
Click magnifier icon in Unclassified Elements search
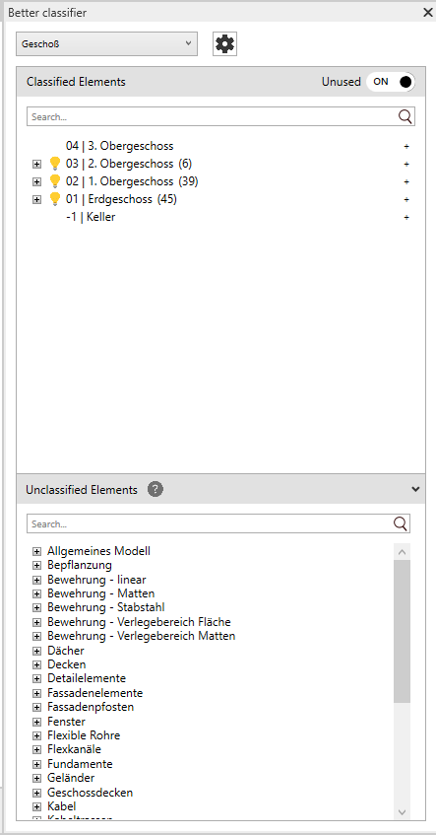[x=401, y=523]
